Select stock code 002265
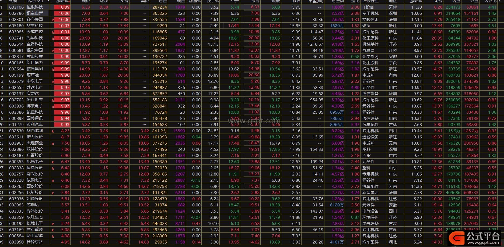This screenshot has width=504, height=247. click(x=16, y=186)
